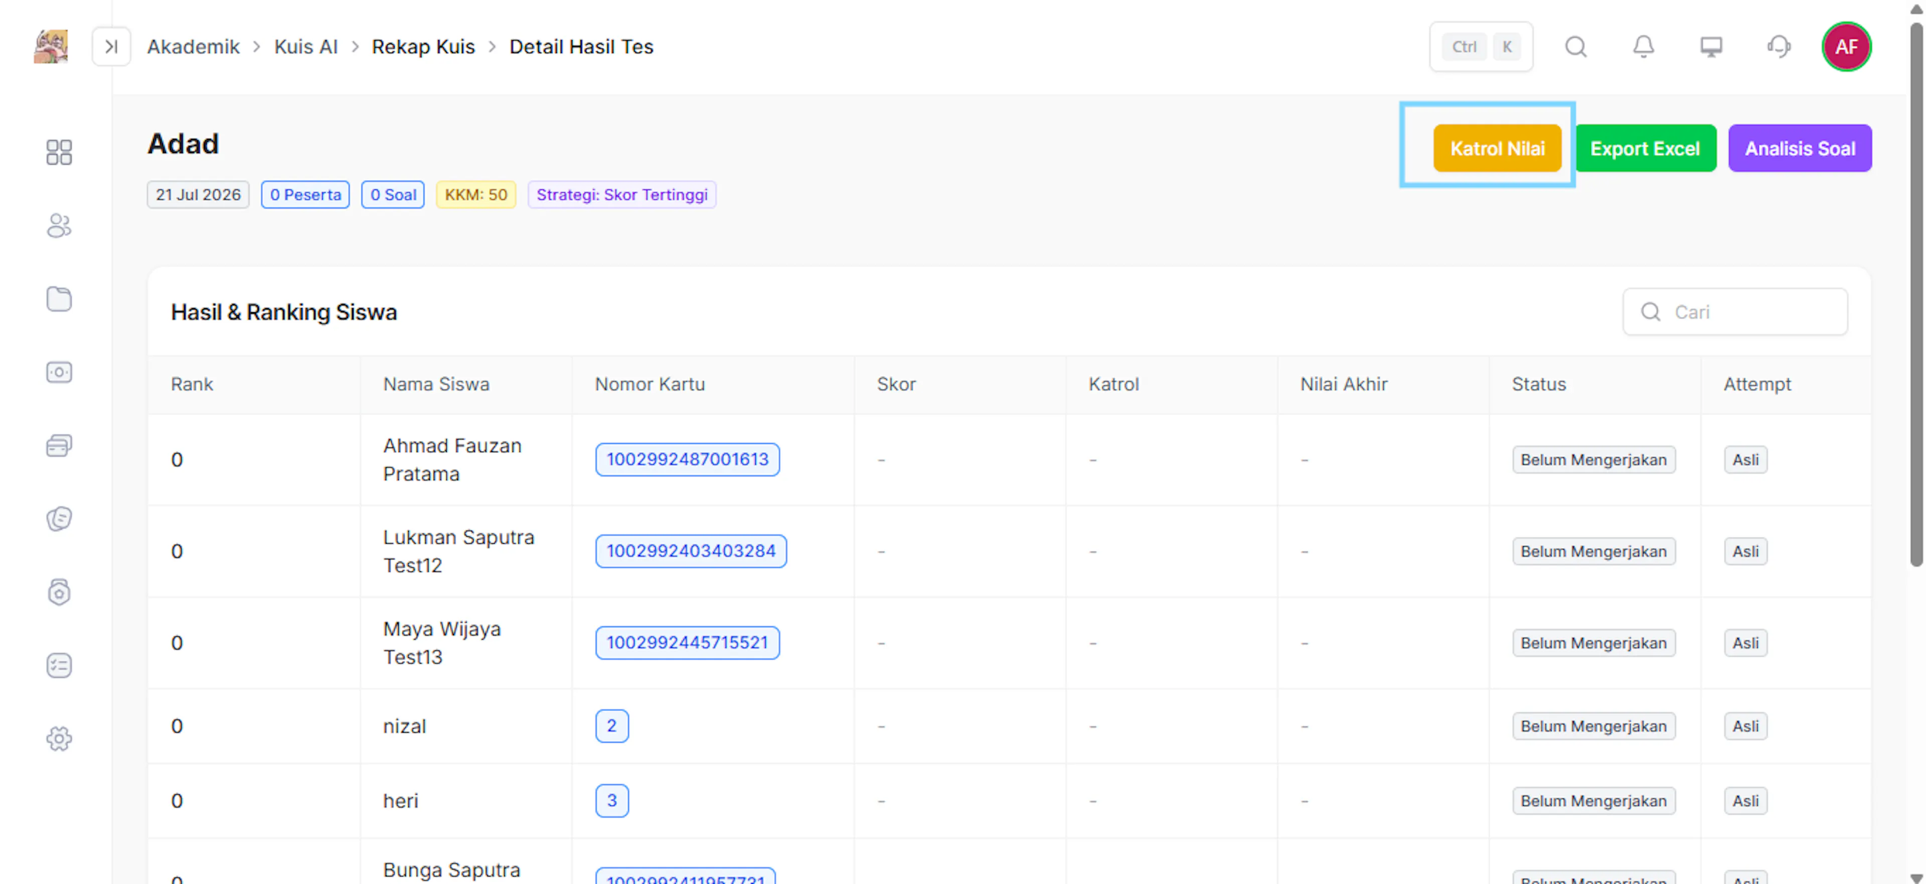1926x884 pixels.
Task: Click the Strategi: Skor Tertinggi badge
Action: click(x=622, y=194)
